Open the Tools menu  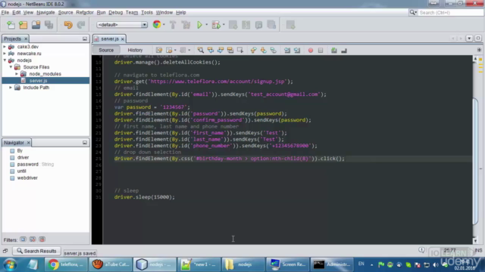coord(147,12)
